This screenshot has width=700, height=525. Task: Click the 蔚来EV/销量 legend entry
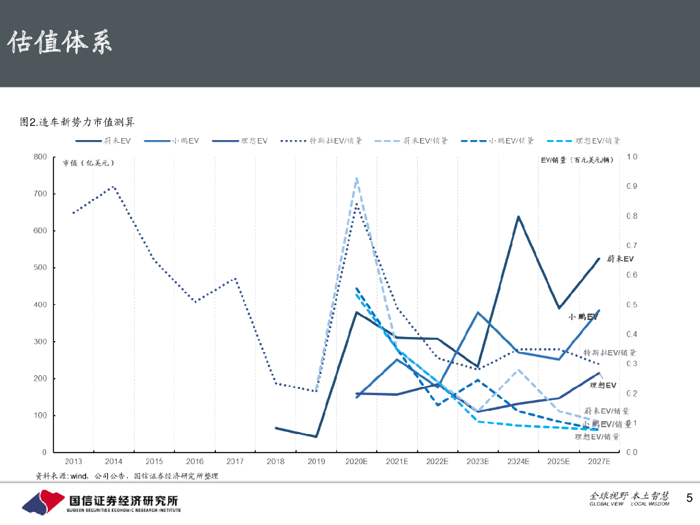tap(411, 141)
